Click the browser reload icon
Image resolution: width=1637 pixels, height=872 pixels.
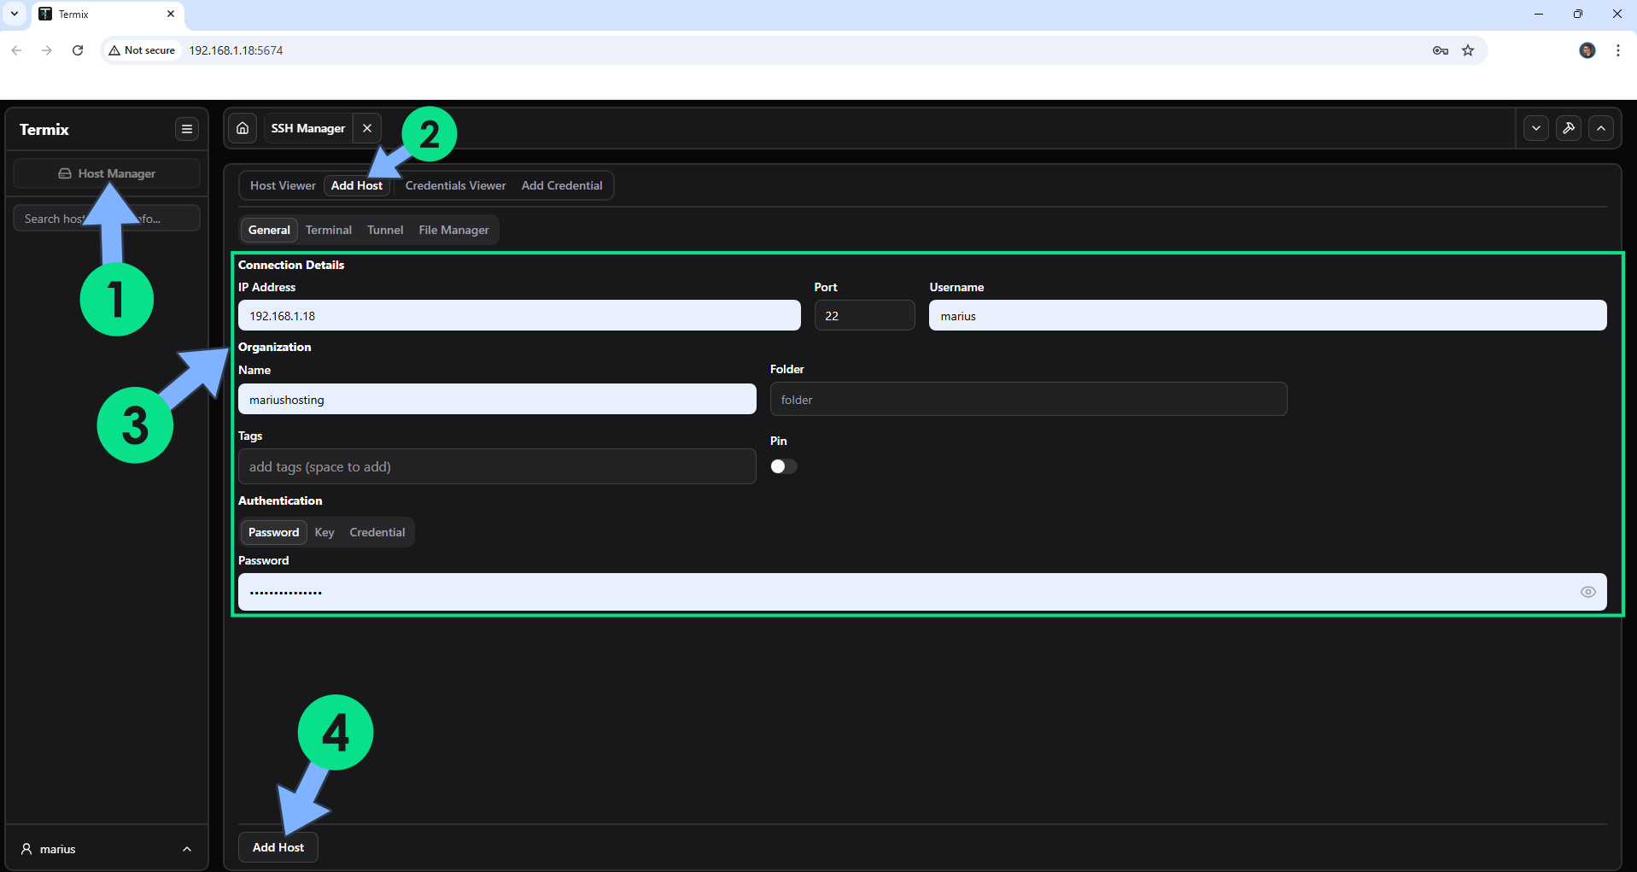tap(78, 50)
